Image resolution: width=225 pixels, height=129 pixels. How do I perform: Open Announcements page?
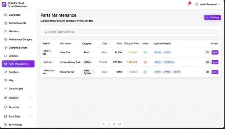18,23
